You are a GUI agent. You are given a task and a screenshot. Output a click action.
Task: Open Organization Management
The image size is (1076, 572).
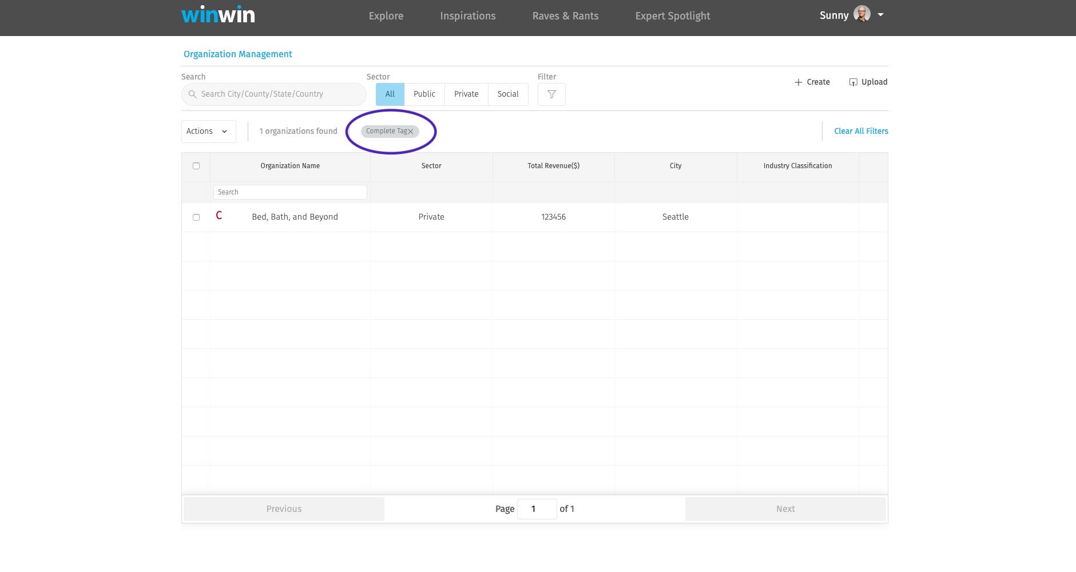237,54
